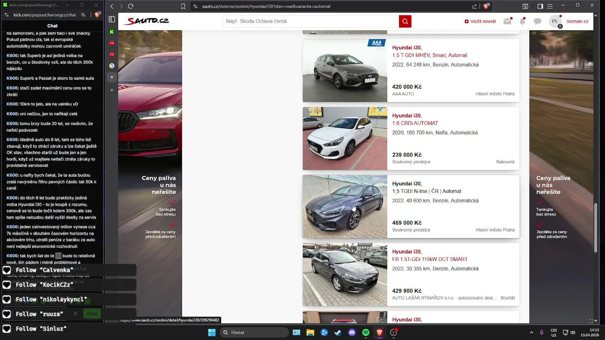Favorite the N-line Hyundai i30 listing heart
605x340 pixels.
(x=379, y=183)
